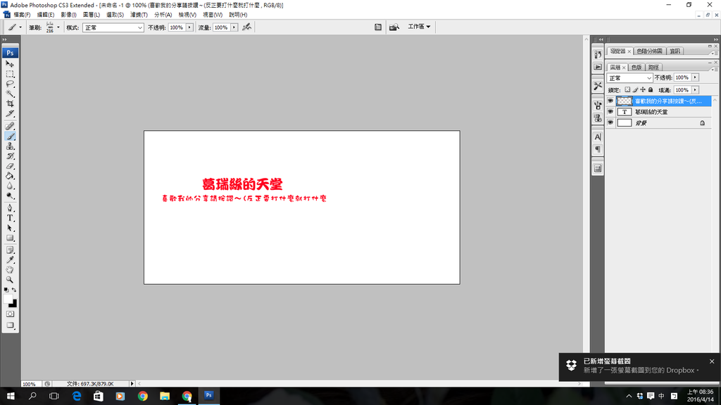This screenshot has height=405, width=721.
Task: Hide the 背景 layer
Action: coord(610,122)
